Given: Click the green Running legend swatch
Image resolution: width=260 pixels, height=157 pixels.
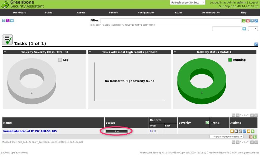Looking at the screenshot, I should point(230,60).
